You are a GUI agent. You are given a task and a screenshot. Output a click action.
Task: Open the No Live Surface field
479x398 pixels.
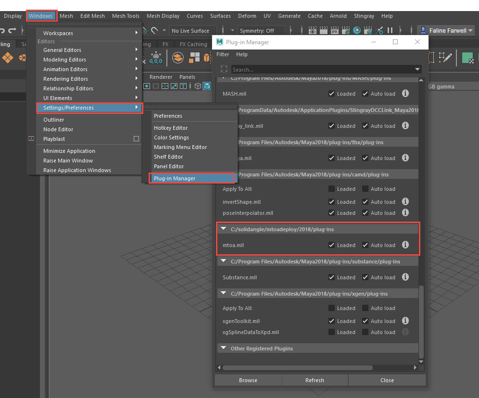pyautogui.click(x=192, y=30)
